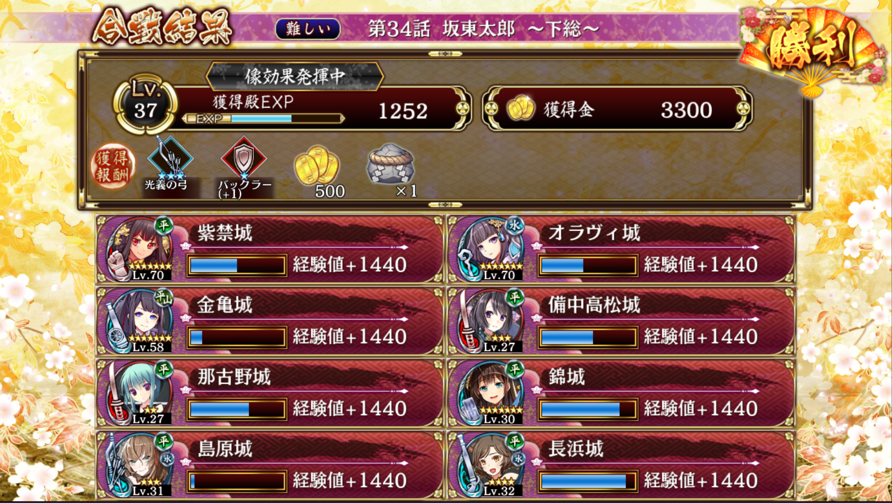This screenshot has height=503, width=892.
Task: Open the 備中高松城 character portrait
Action: (x=491, y=321)
